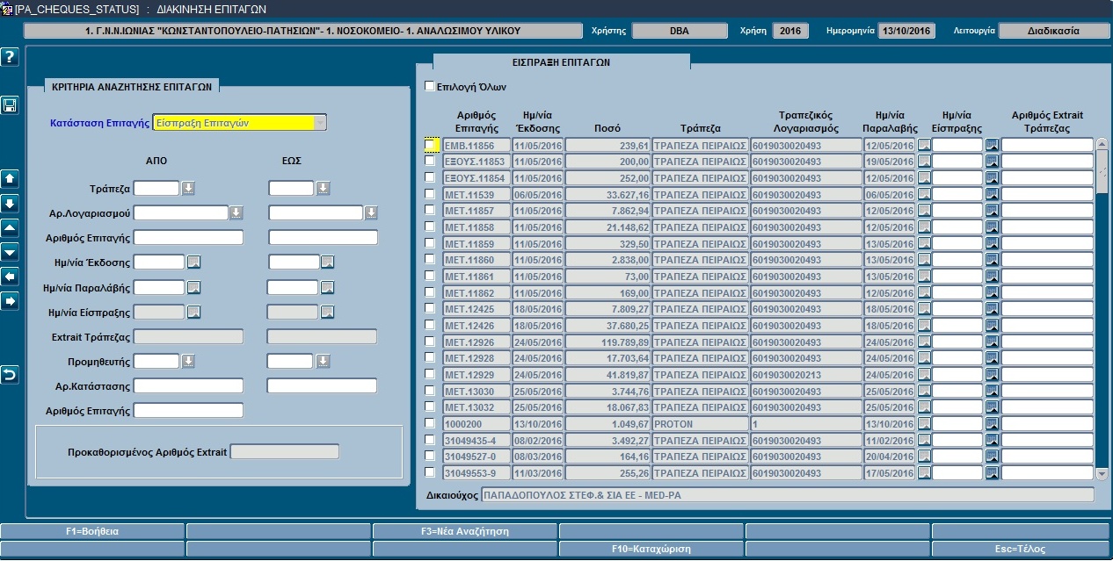Click Extrait Τράπεζας input for row ΜΕΤ.12928
The width and height of the screenshot is (1113, 561).
[1047, 358]
